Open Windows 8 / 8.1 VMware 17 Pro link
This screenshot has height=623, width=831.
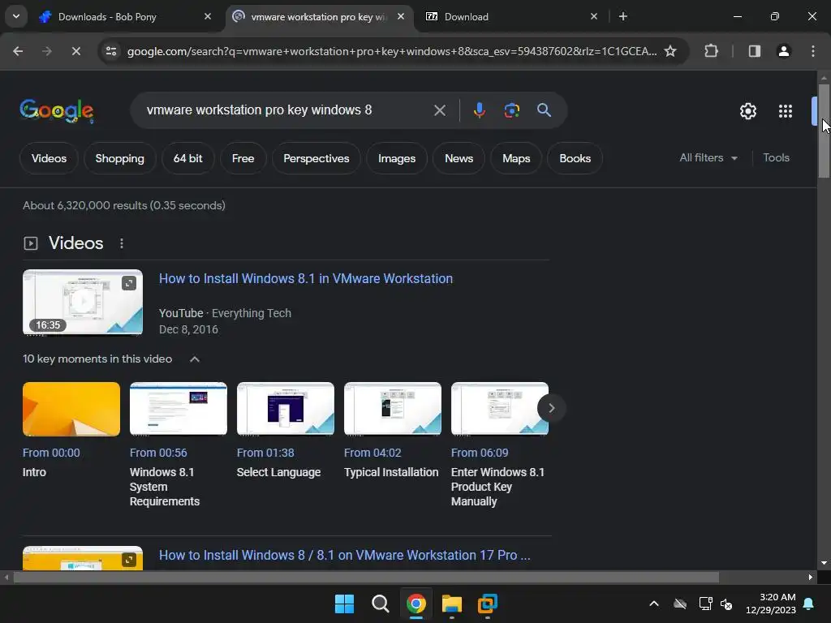coord(344,555)
